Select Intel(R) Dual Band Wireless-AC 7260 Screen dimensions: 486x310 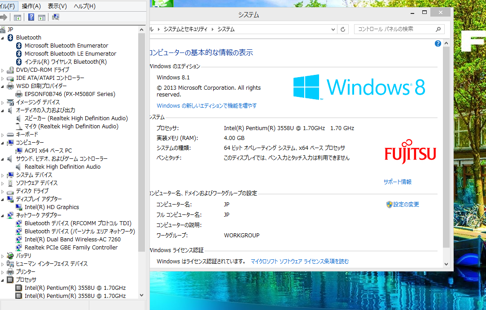73,239
